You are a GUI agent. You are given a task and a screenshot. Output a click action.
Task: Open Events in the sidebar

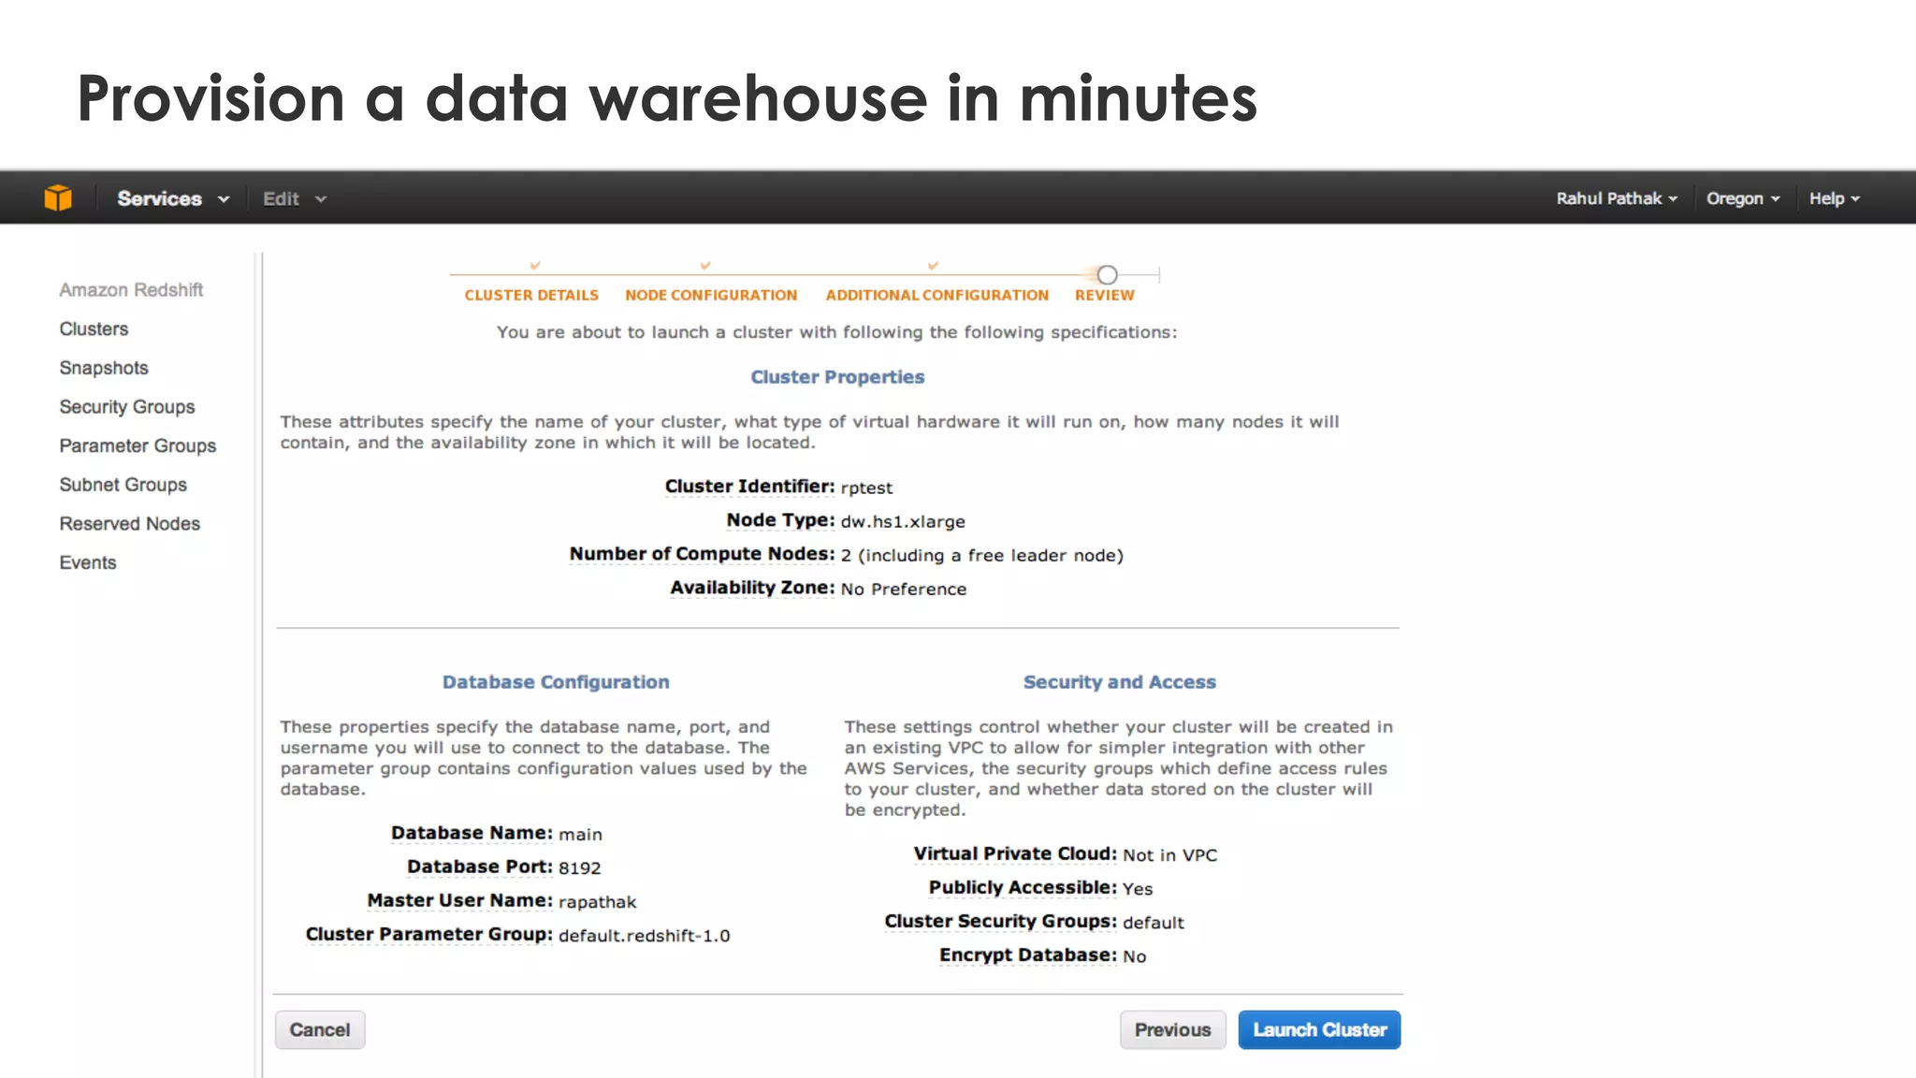tap(88, 562)
